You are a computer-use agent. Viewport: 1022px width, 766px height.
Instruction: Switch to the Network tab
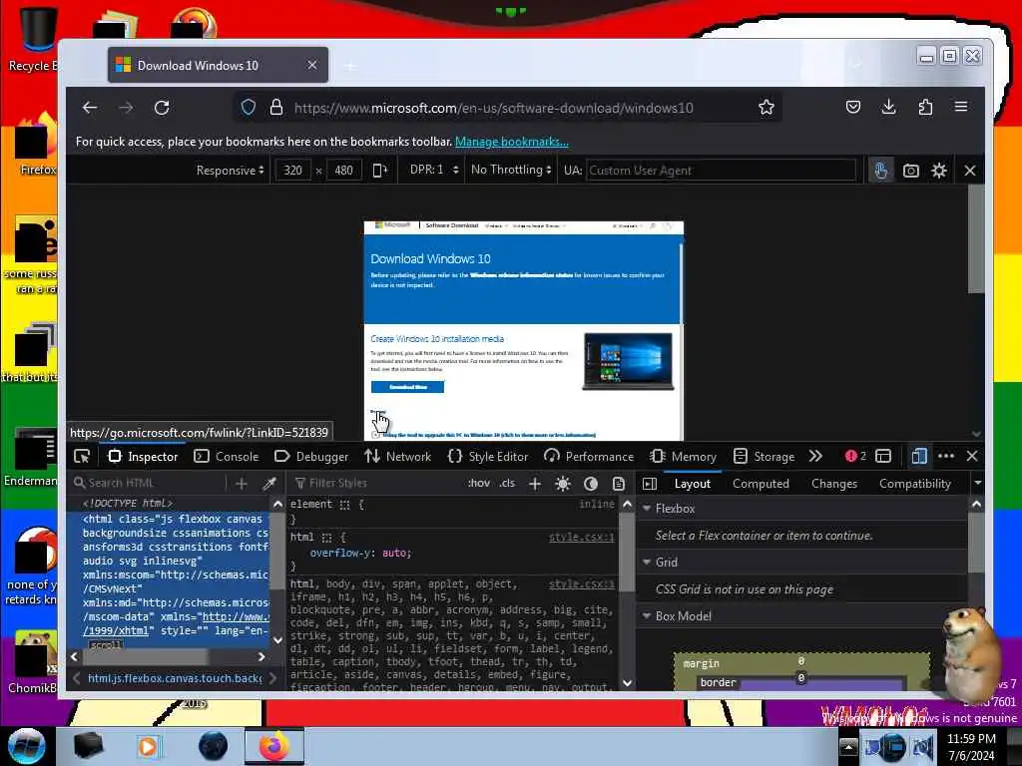(398, 457)
